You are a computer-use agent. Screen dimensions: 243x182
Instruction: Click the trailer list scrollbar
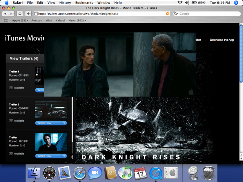click(72, 119)
